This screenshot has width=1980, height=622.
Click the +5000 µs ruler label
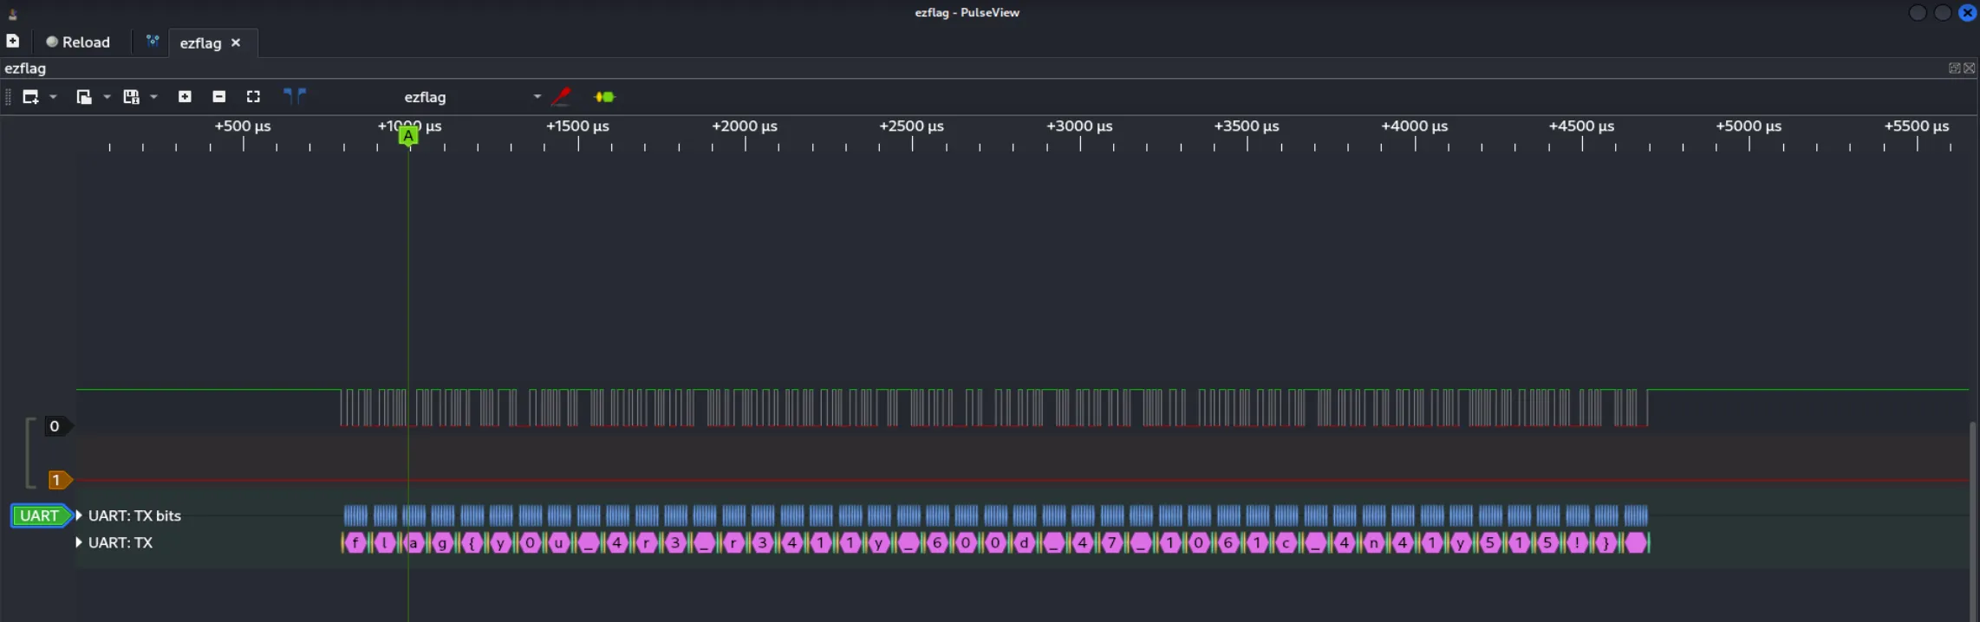pos(1749,126)
